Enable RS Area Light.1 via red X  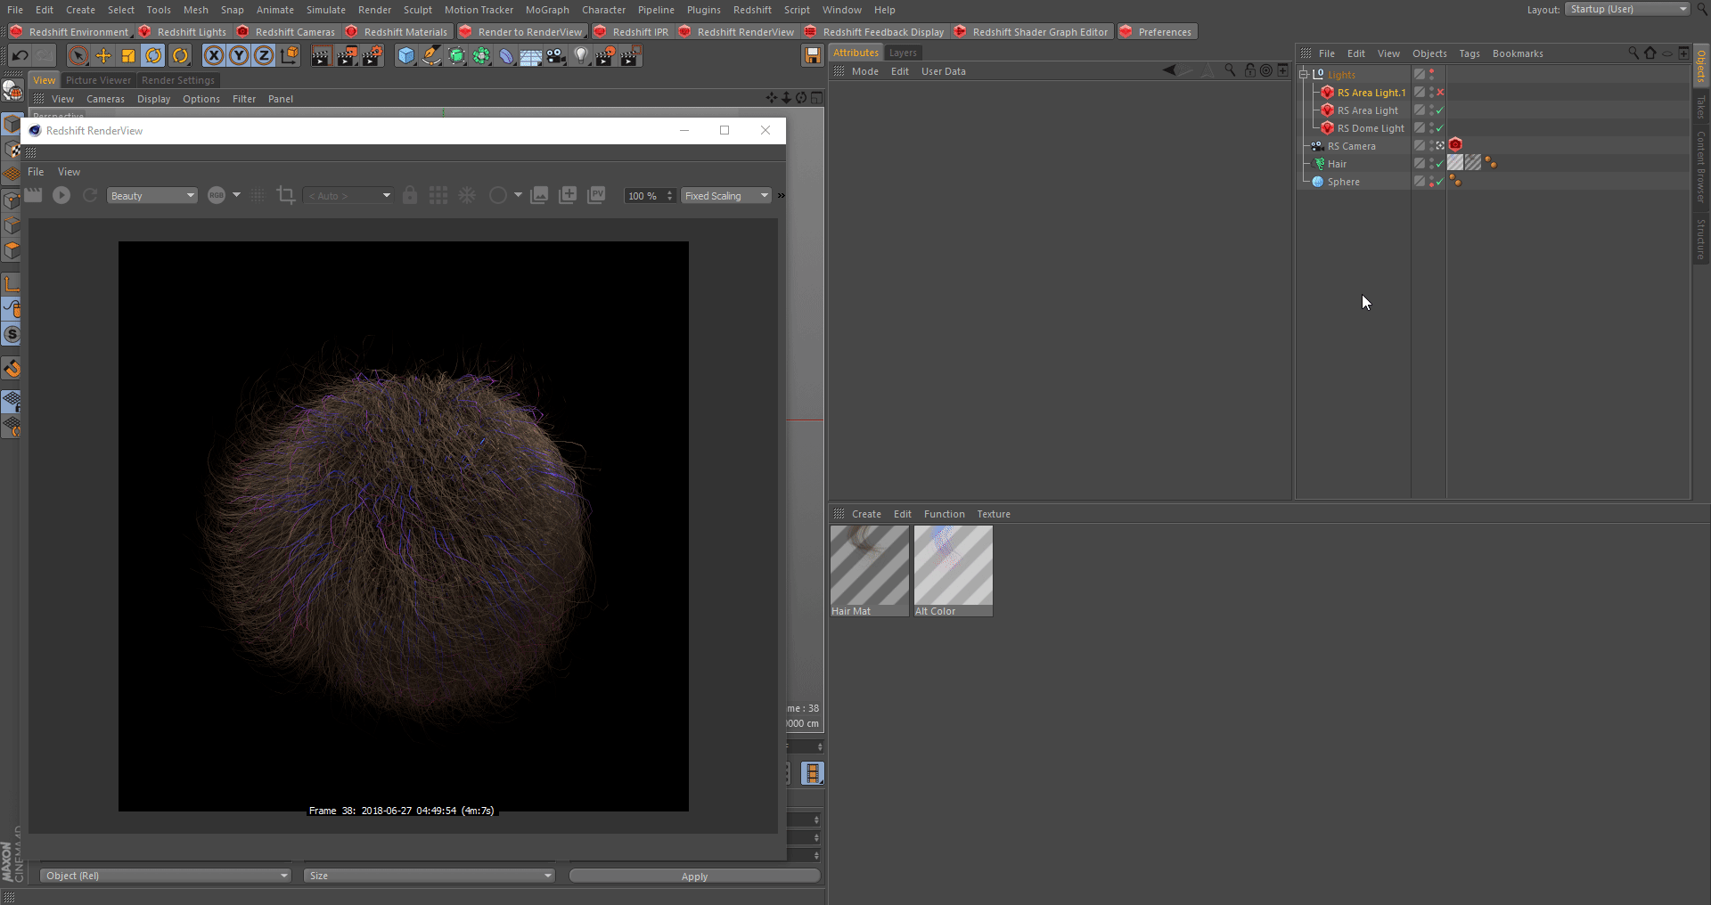[1440, 93]
